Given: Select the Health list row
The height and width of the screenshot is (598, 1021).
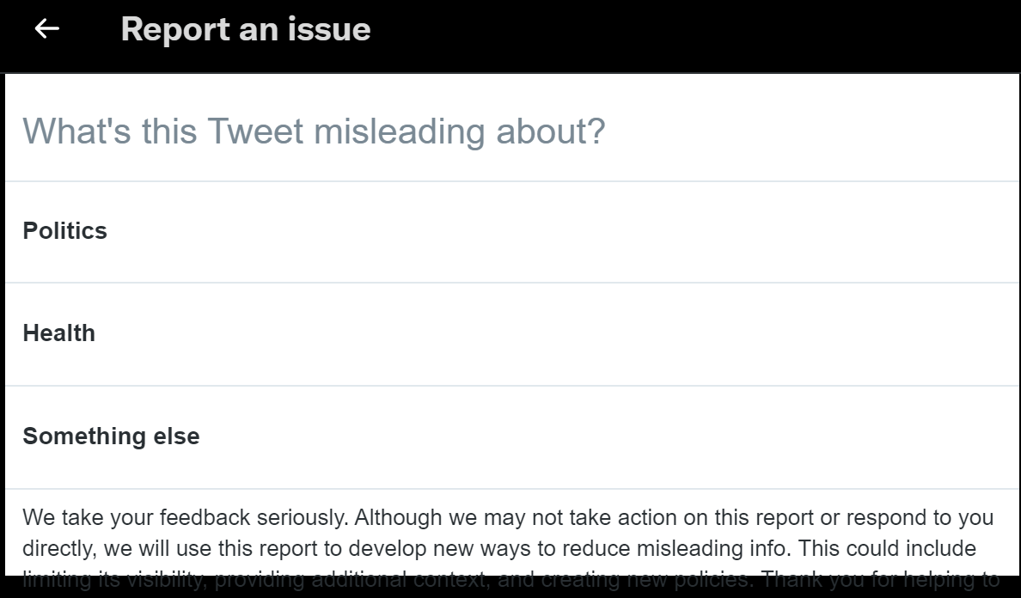Looking at the screenshot, I should 510,333.
